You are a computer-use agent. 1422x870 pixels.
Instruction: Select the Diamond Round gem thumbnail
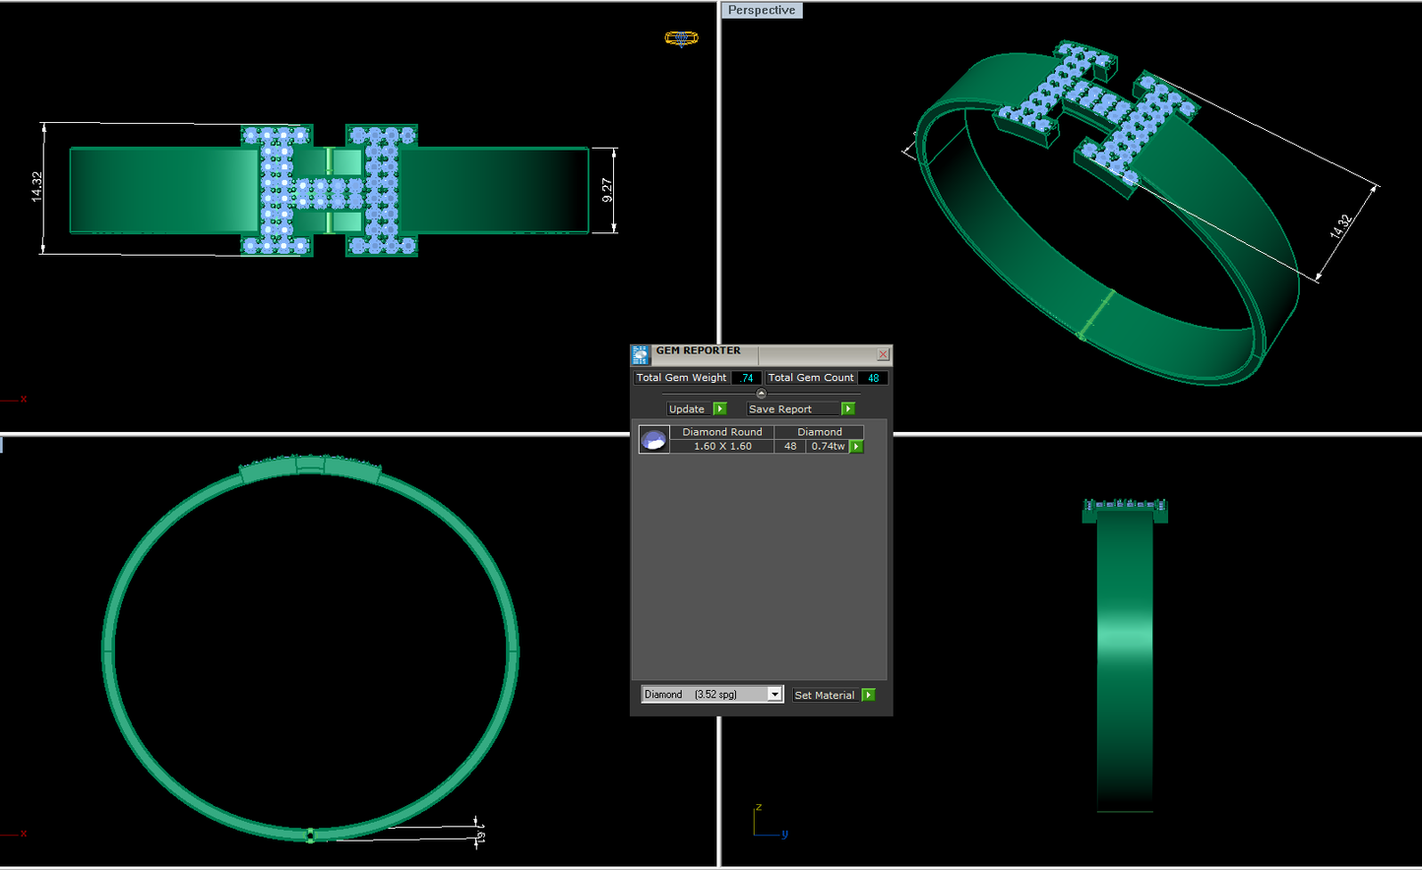(x=653, y=440)
